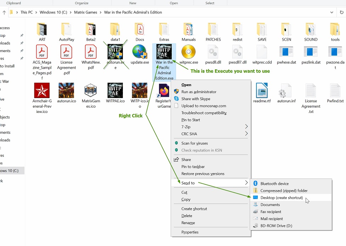The height and width of the screenshot is (246, 346).
Task: Navigate to Windows 10 (C:) breadcrumb
Action: pyautogui.click(x=53, y=12)
